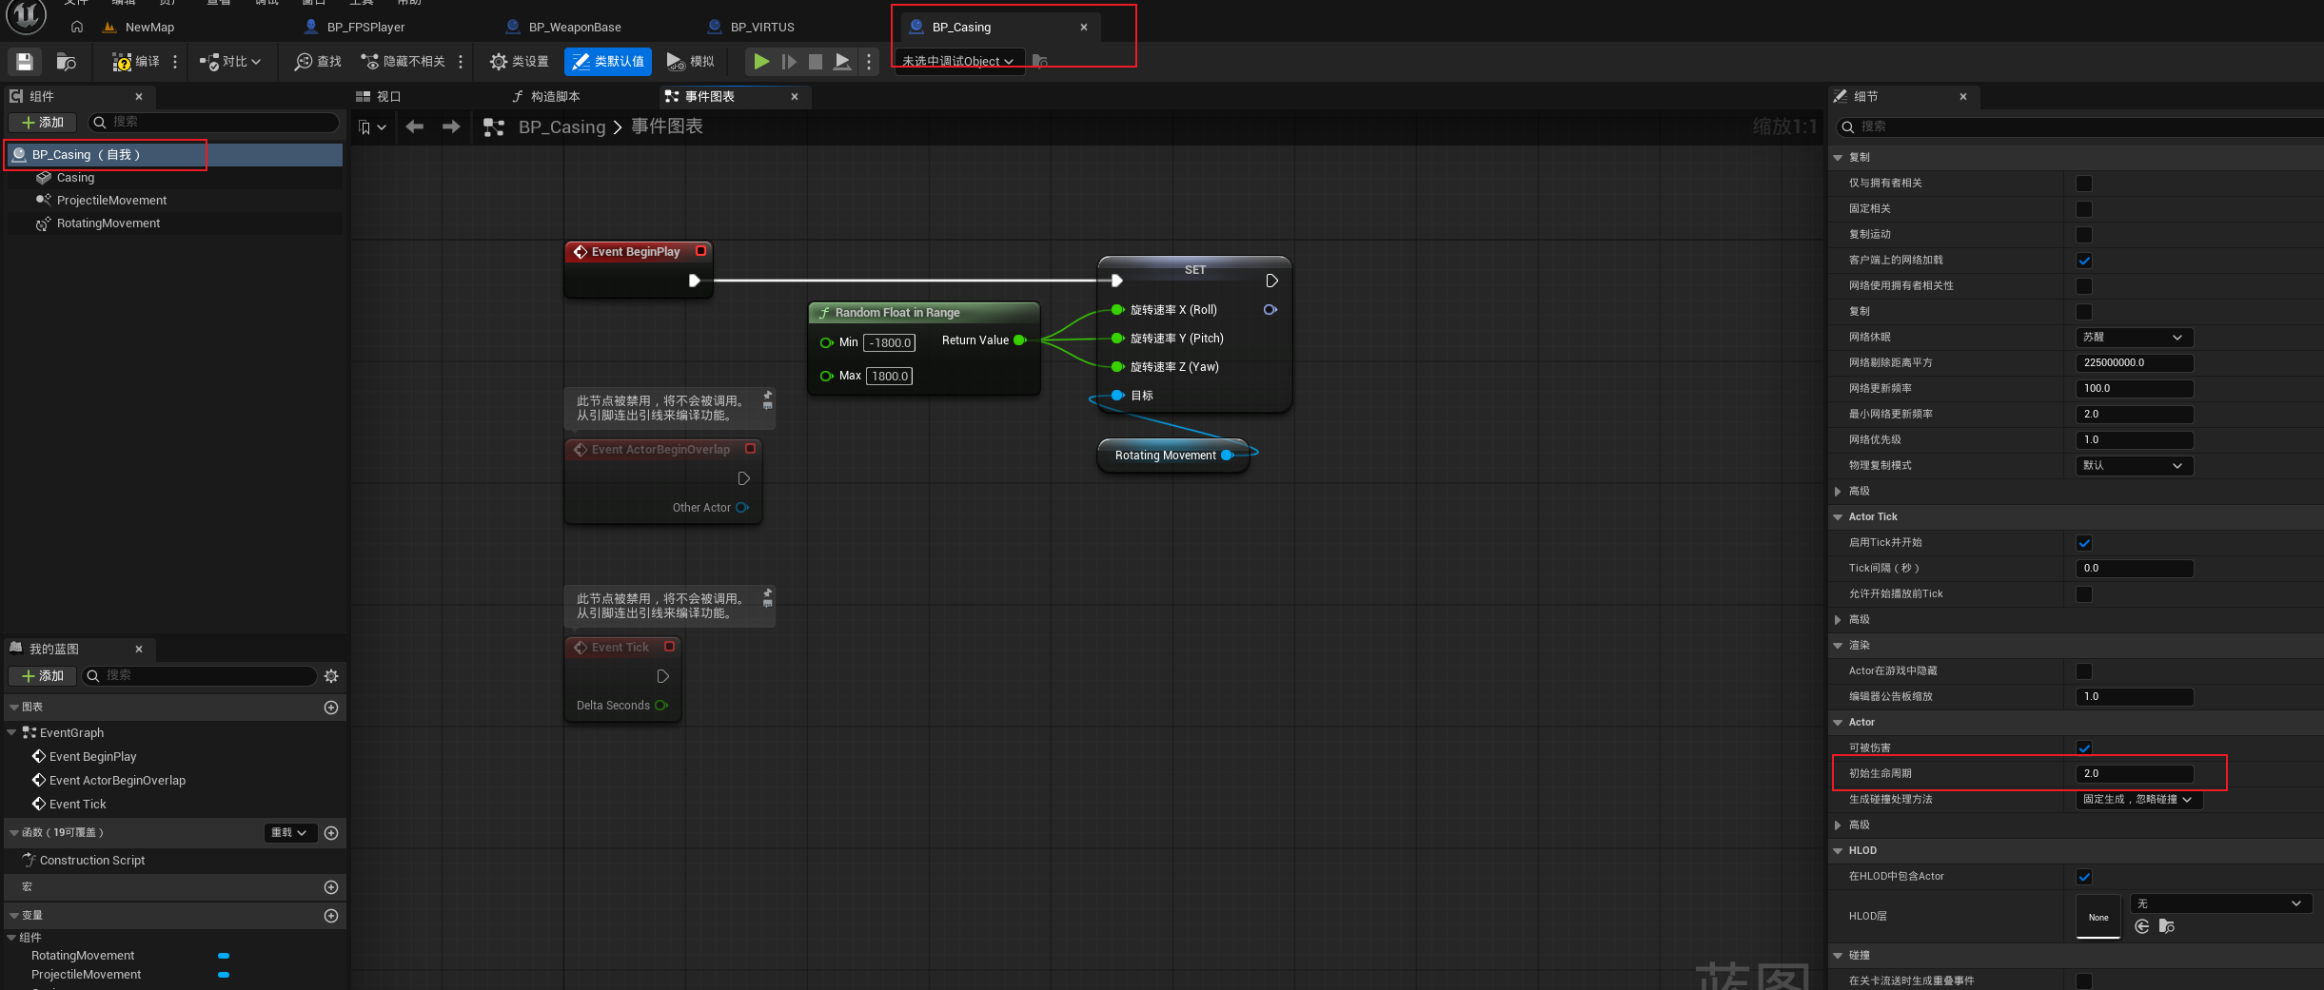Add a new graph with plus icon
The height and width of the screenshot is (990, 2324).
[x=331, y=708]
